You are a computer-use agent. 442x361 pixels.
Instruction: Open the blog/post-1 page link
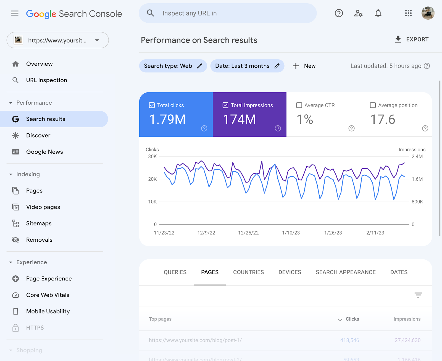195,340
